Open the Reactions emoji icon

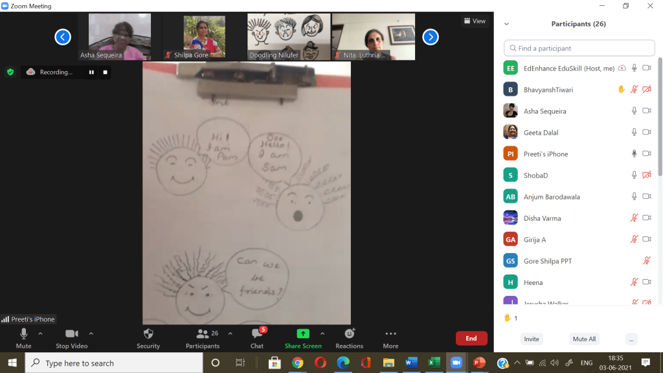point(350,334)
